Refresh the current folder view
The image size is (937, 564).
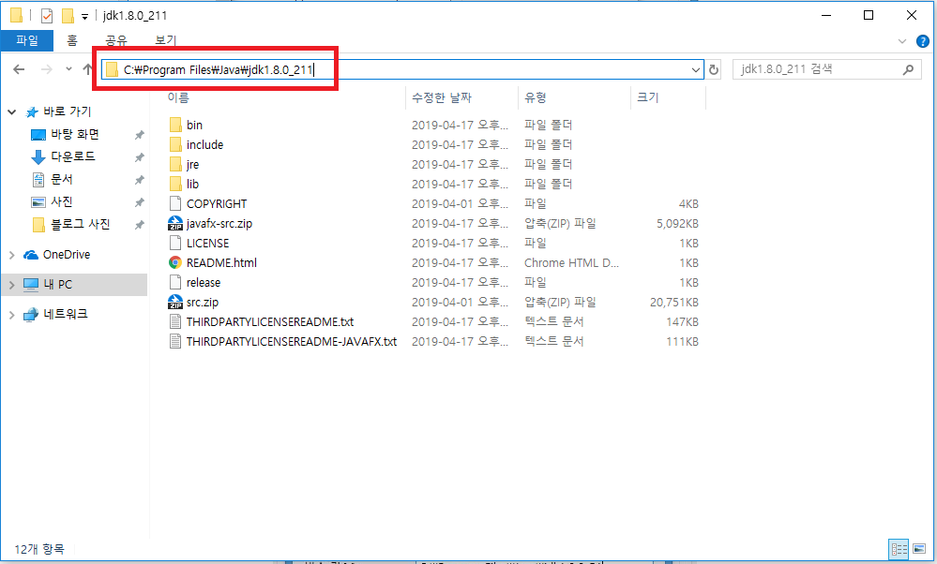(x=714, y=70)
